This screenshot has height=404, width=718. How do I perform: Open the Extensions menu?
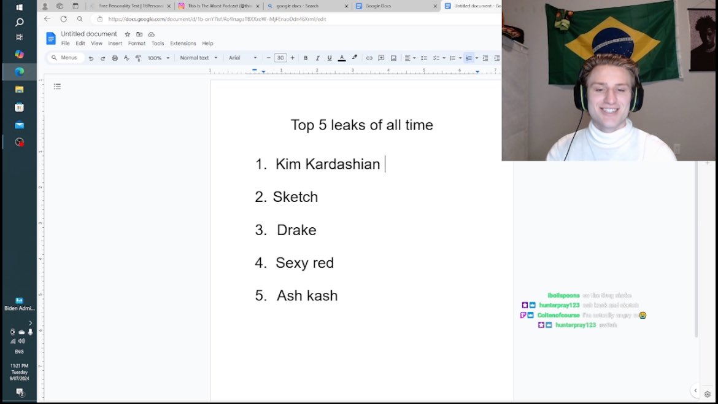point(183,44)
